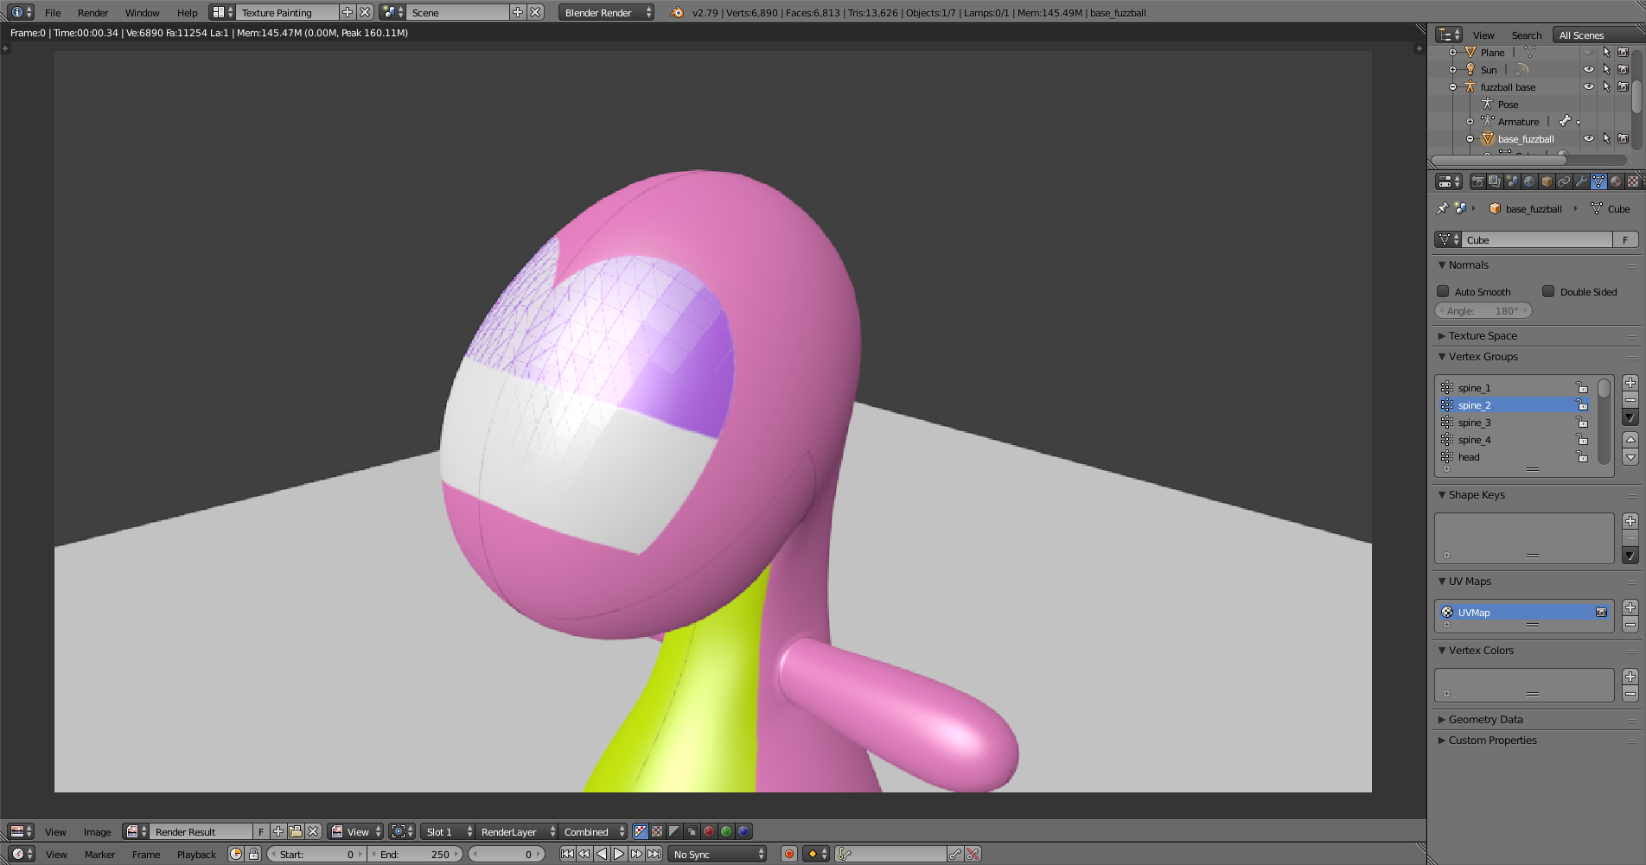Expand Armature node in outliner
The image size is (1646, 865).
[x=1470, y=122]
